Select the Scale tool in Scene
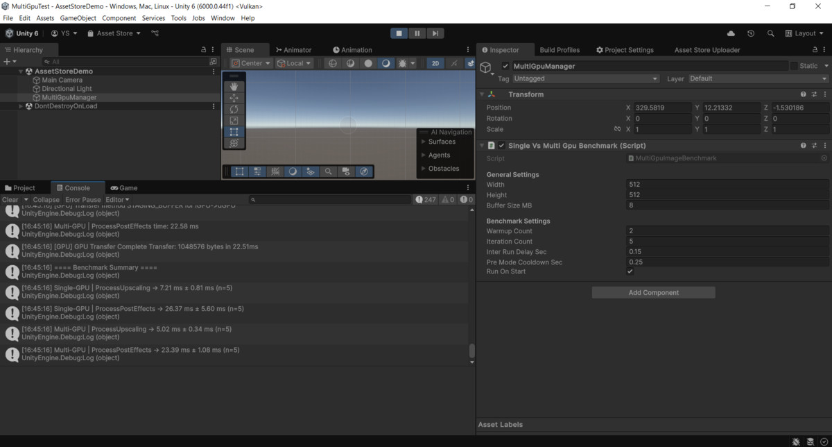The height and width of the screenshot is (447, 832). [234, 120]
